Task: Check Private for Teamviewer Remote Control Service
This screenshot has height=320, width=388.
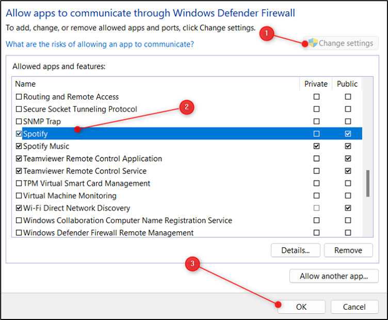Action: [x=316, y=171]
